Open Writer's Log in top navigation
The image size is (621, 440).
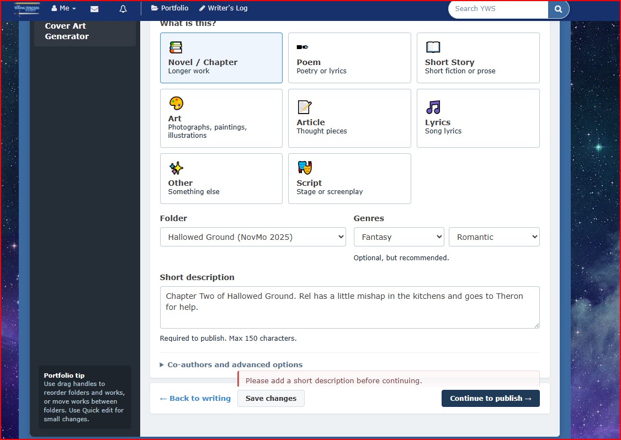(x=224, y=8)
